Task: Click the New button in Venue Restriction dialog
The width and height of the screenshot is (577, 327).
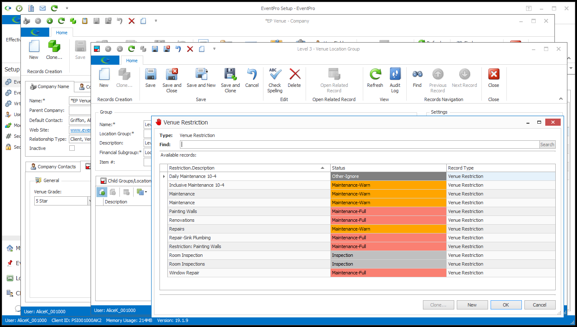Action: coord(472,305)
